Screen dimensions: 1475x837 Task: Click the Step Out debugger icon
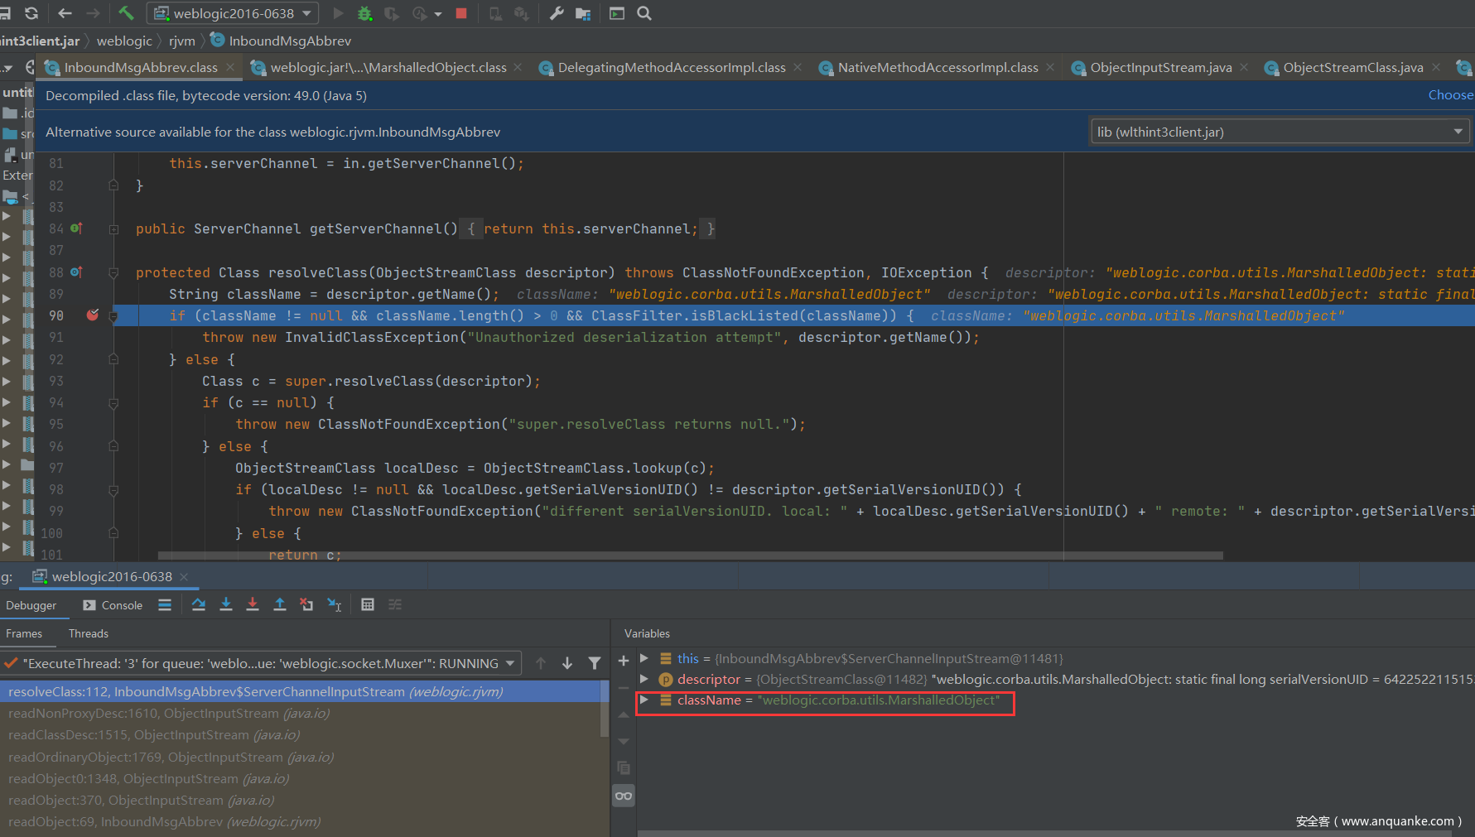pyautogui.click(x=280, y=605)
